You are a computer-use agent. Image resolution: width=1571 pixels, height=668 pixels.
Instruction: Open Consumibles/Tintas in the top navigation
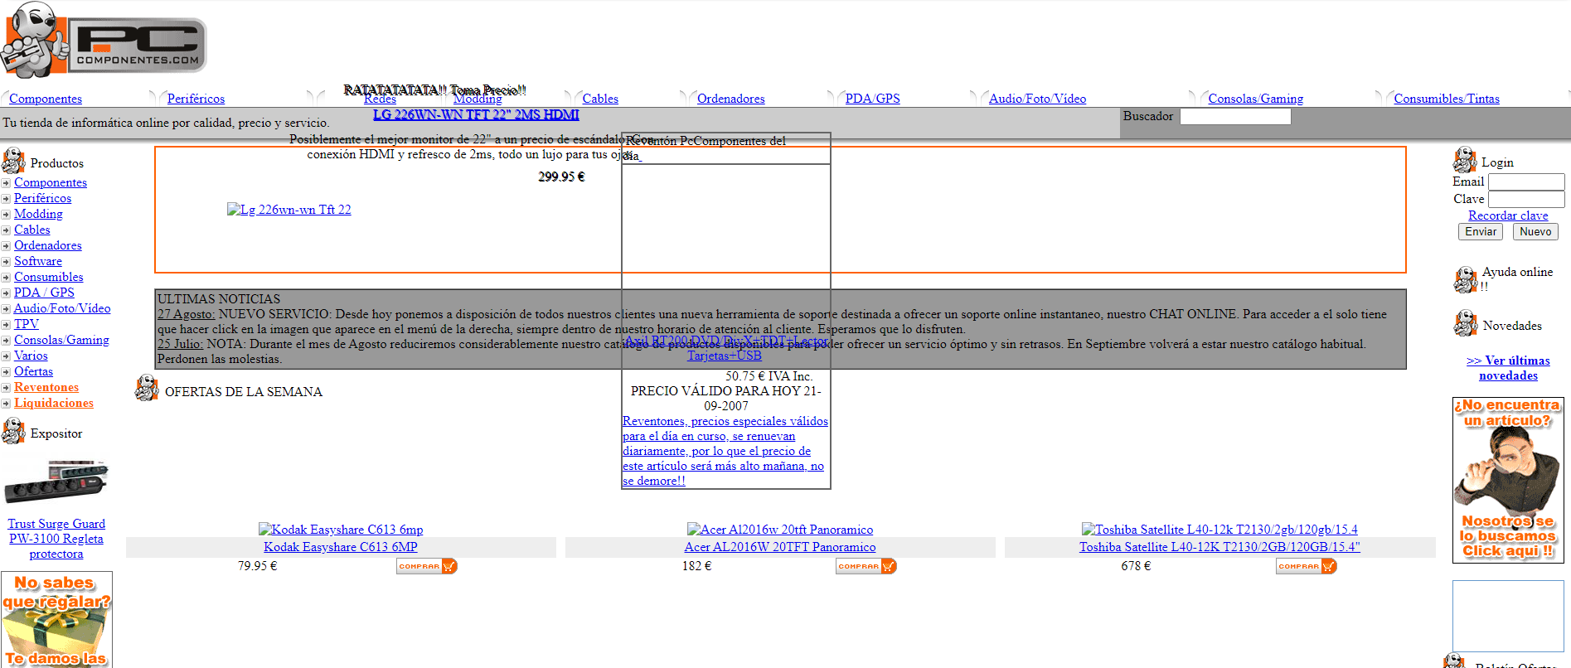(1446, 99)
